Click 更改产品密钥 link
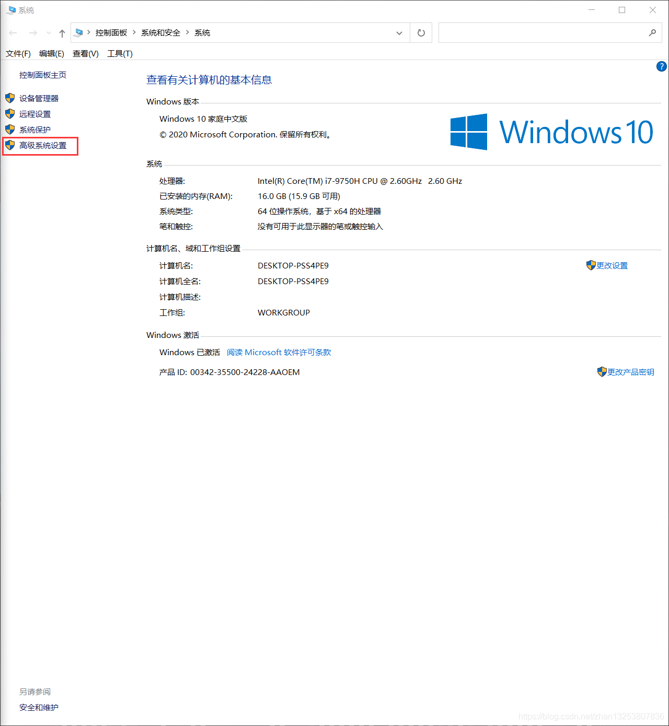Screen dimensions: 669x726 (x=631, y=372)
